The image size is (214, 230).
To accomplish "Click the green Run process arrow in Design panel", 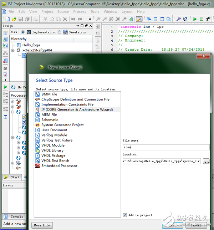I will (x=5, y=87).
